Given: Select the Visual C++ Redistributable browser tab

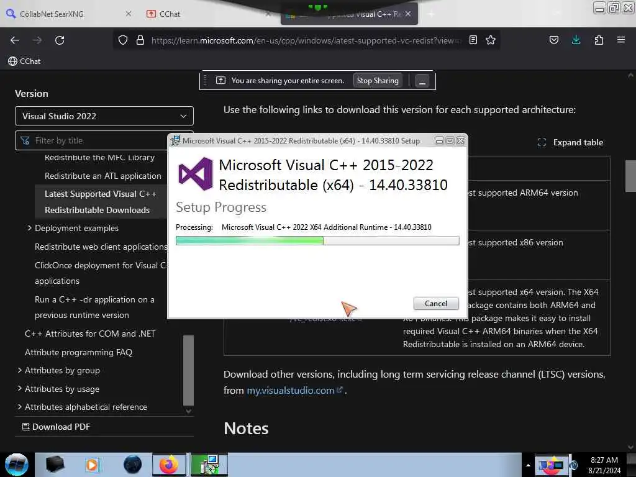Looking at the screenshot, I should pos(349,14).
